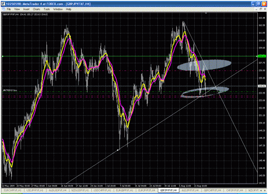Click the '12 May 2009' date label
Viewport: 268px width, 194px height.
coord(8,186)
